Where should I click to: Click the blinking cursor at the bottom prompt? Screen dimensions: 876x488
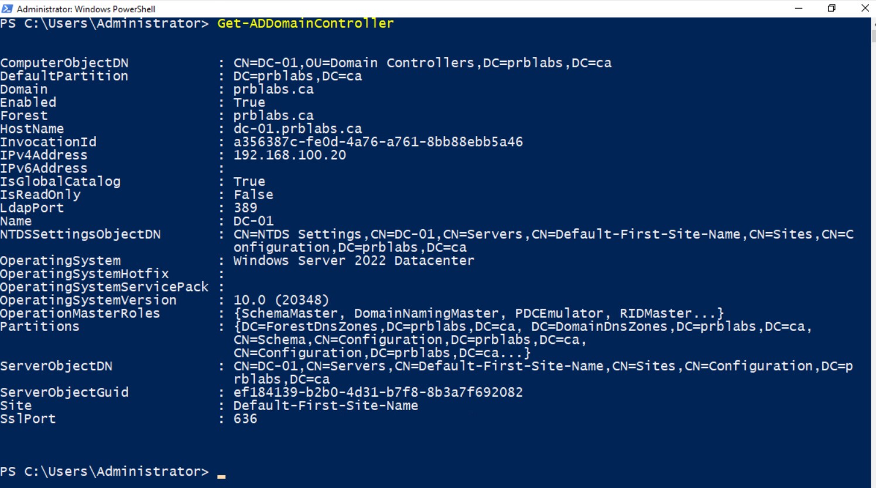[x=221, y=476]
